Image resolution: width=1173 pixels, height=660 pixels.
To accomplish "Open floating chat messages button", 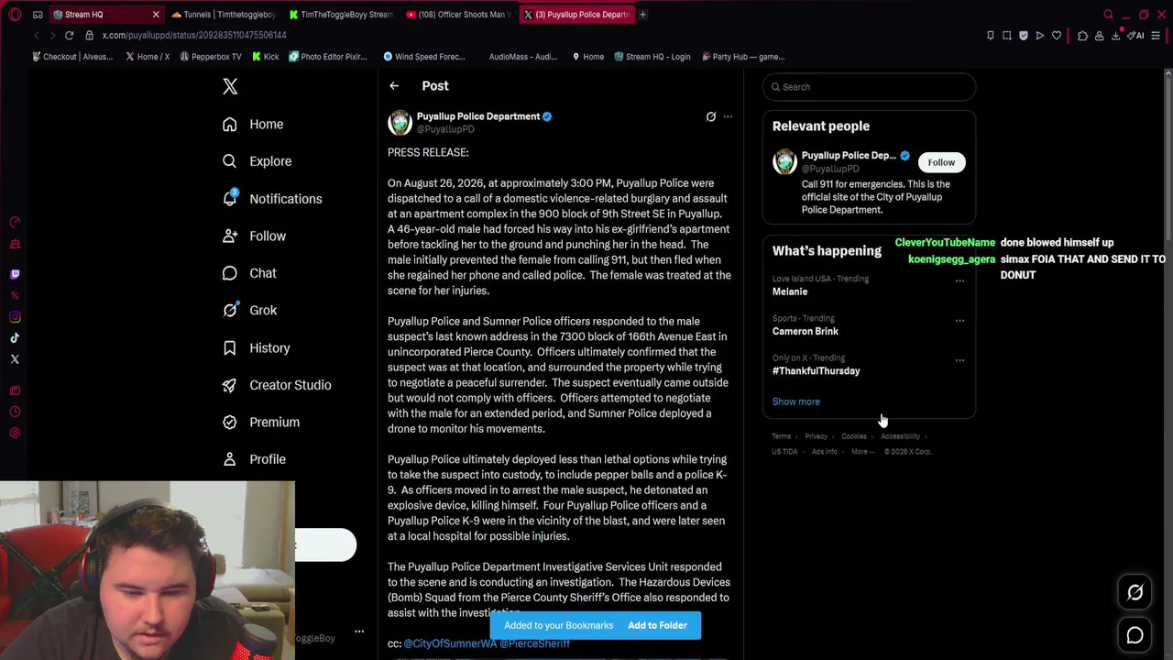I will point(1135,635).
